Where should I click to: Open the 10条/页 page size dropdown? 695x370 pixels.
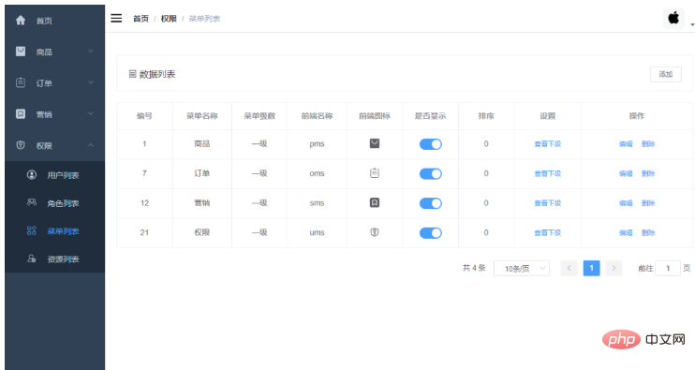(522, 269)
